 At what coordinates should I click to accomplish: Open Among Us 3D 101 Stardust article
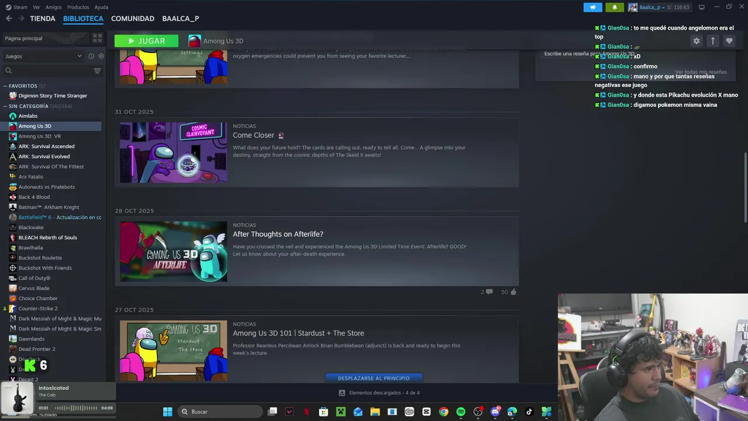(x=299, y=333)
